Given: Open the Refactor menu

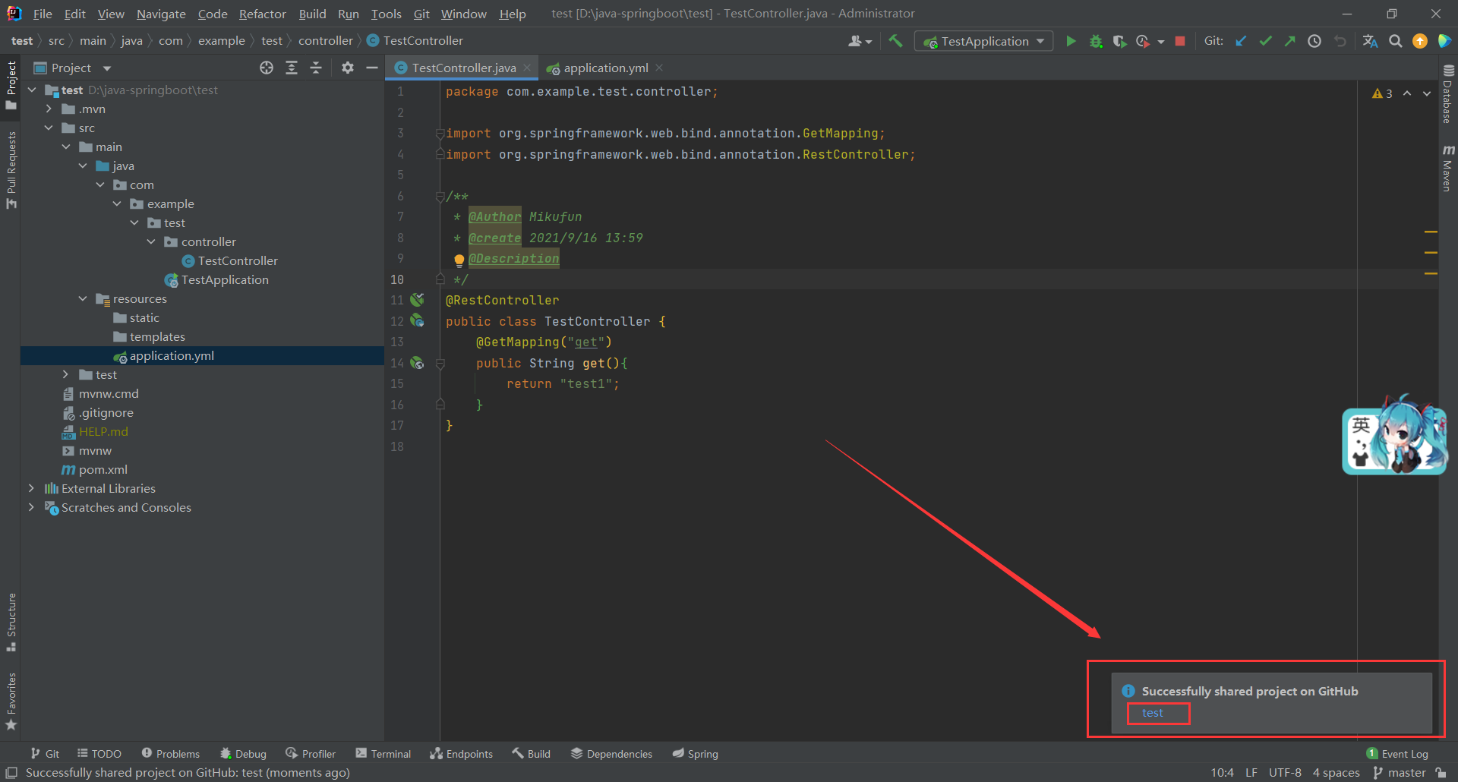Looking at the screenshot, I should tap(263, 14).
